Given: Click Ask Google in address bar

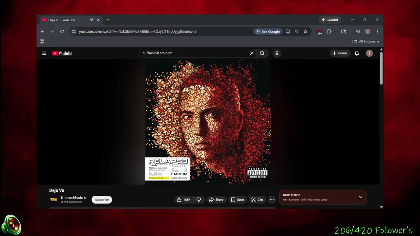Looking at the screenshot, I should [x=268, y=31].
